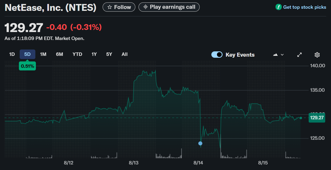Select the 5D chart range
331x170 pixels.
[27, 54]
